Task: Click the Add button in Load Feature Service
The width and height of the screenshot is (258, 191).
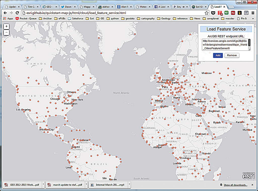Action: pos(218,55)
